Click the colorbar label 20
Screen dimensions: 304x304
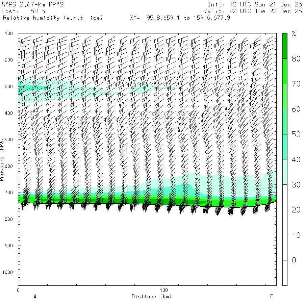(296, 210)
